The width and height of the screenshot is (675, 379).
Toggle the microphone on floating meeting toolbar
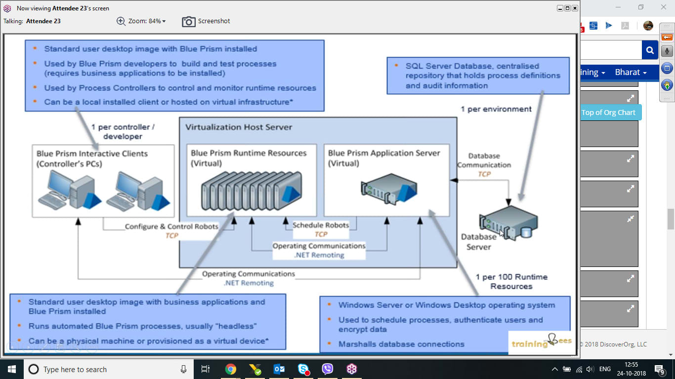[667, 51]
